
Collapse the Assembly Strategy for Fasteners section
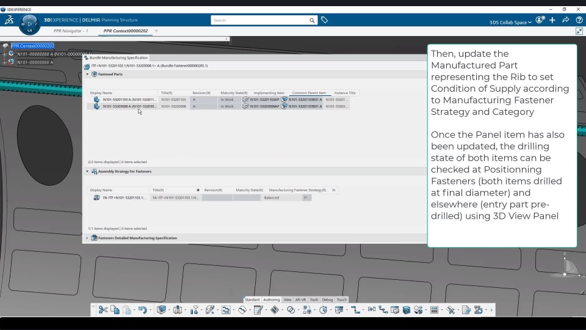click(x=87, y=171)
